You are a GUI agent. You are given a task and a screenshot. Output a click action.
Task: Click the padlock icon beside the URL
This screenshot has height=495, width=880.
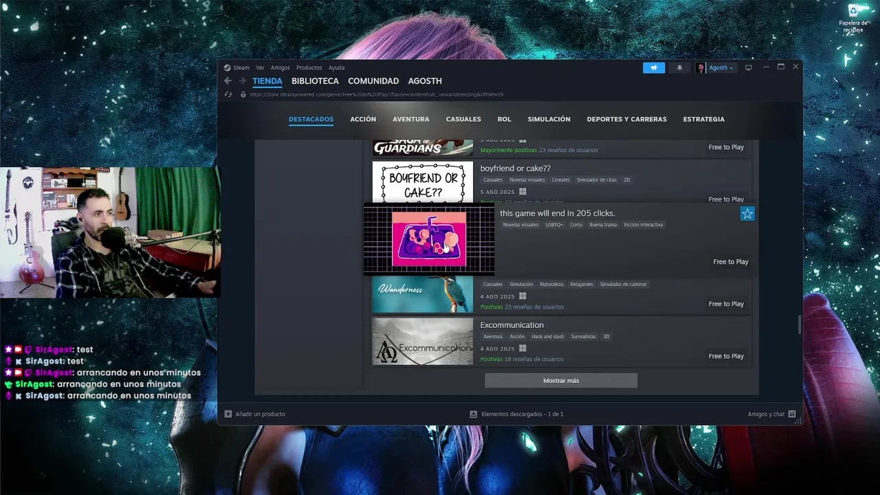[243, 94]
